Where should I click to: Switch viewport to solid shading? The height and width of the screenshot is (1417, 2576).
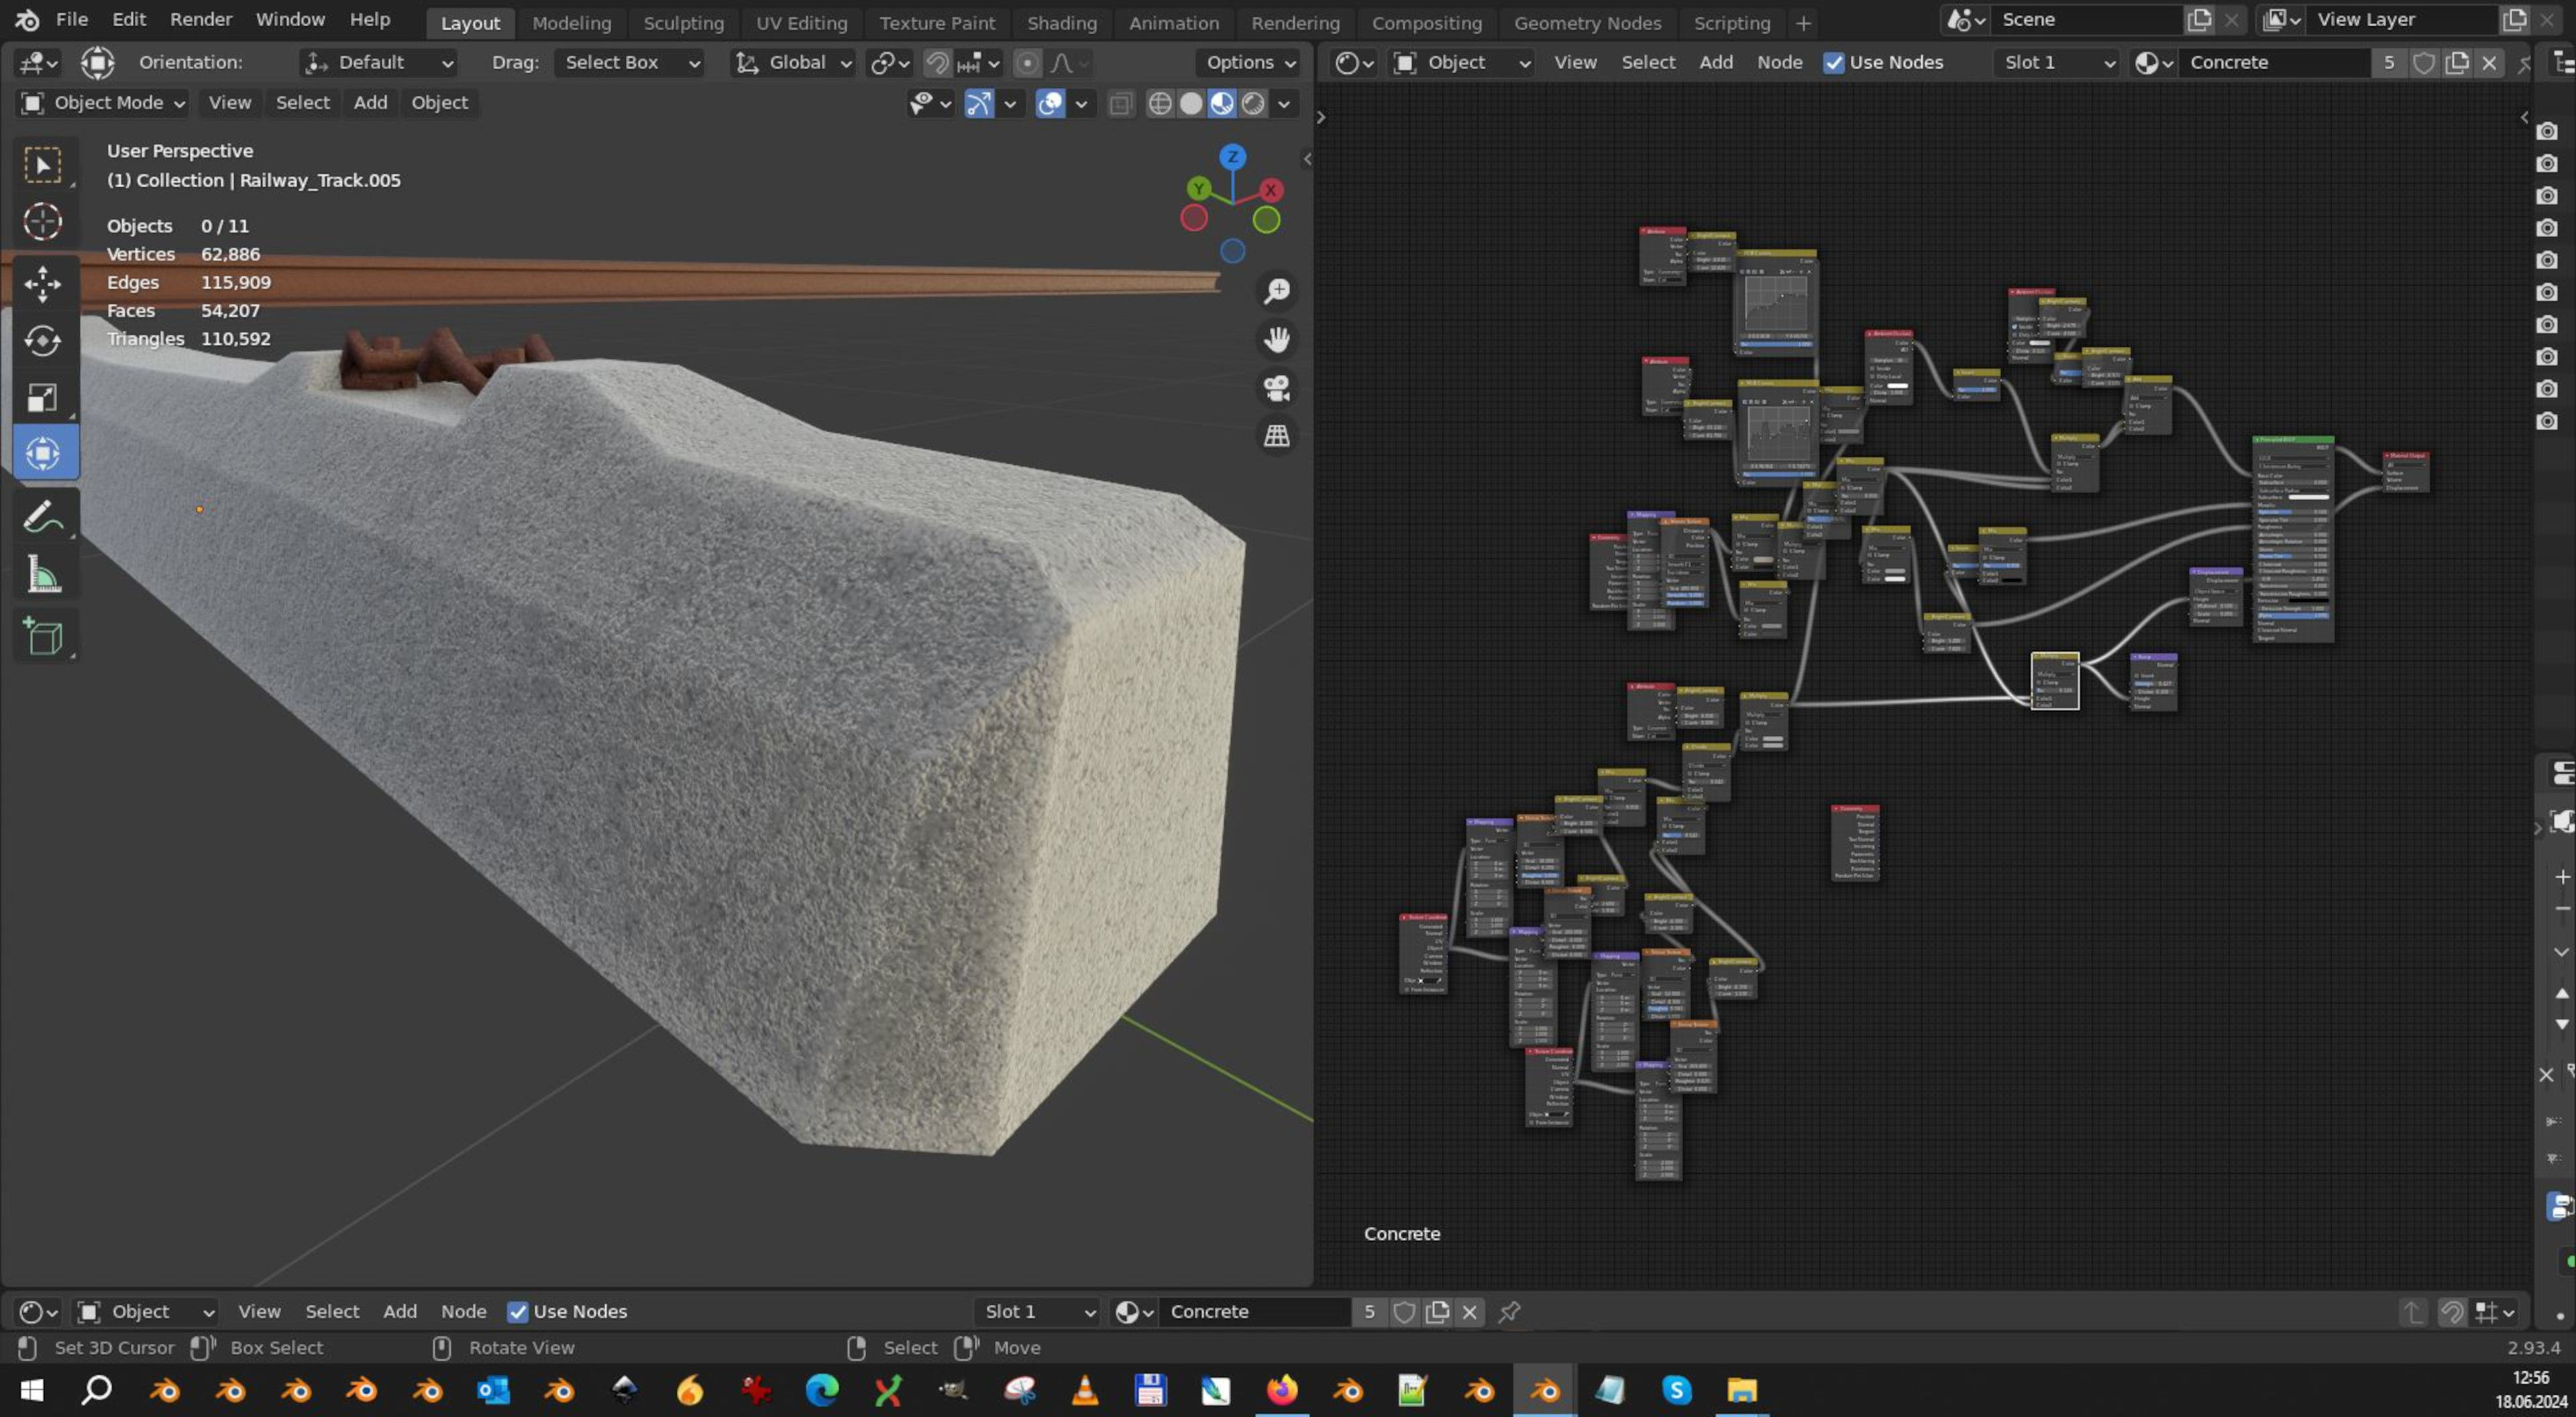[x=1191, y=103]
